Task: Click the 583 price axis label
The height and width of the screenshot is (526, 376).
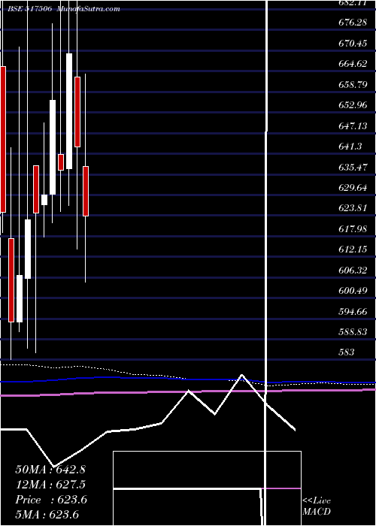Action: [347, 352]
